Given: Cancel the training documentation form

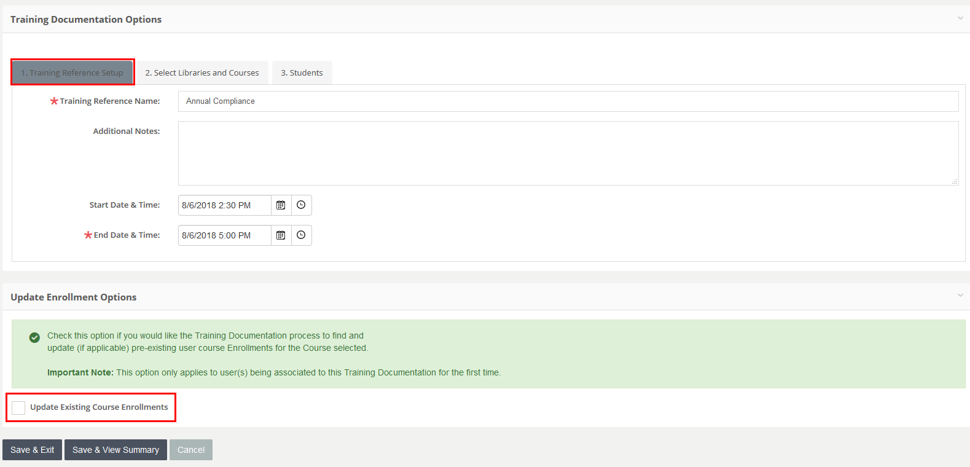Looking at the screenshot, I should tap(191, 450).
